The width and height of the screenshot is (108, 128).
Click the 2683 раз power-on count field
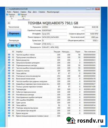coord(92,37)
